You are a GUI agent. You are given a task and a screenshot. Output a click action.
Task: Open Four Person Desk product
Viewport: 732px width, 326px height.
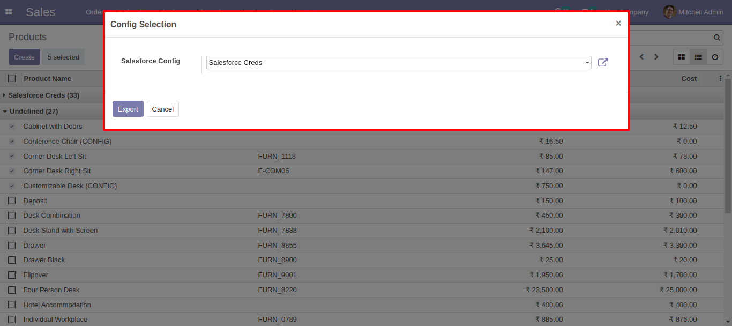51,290
